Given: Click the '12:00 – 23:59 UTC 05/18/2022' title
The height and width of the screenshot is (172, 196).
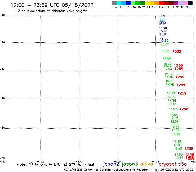Looking at the screenshot, I should click(52, 5).
